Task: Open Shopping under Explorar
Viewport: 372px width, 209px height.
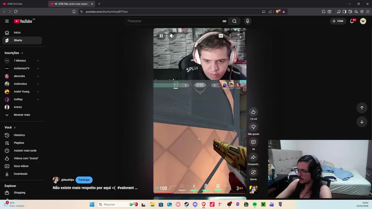Action: coord(22,192)
